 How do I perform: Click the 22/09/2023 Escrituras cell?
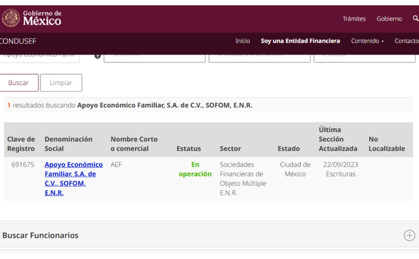tap(341, 169)
